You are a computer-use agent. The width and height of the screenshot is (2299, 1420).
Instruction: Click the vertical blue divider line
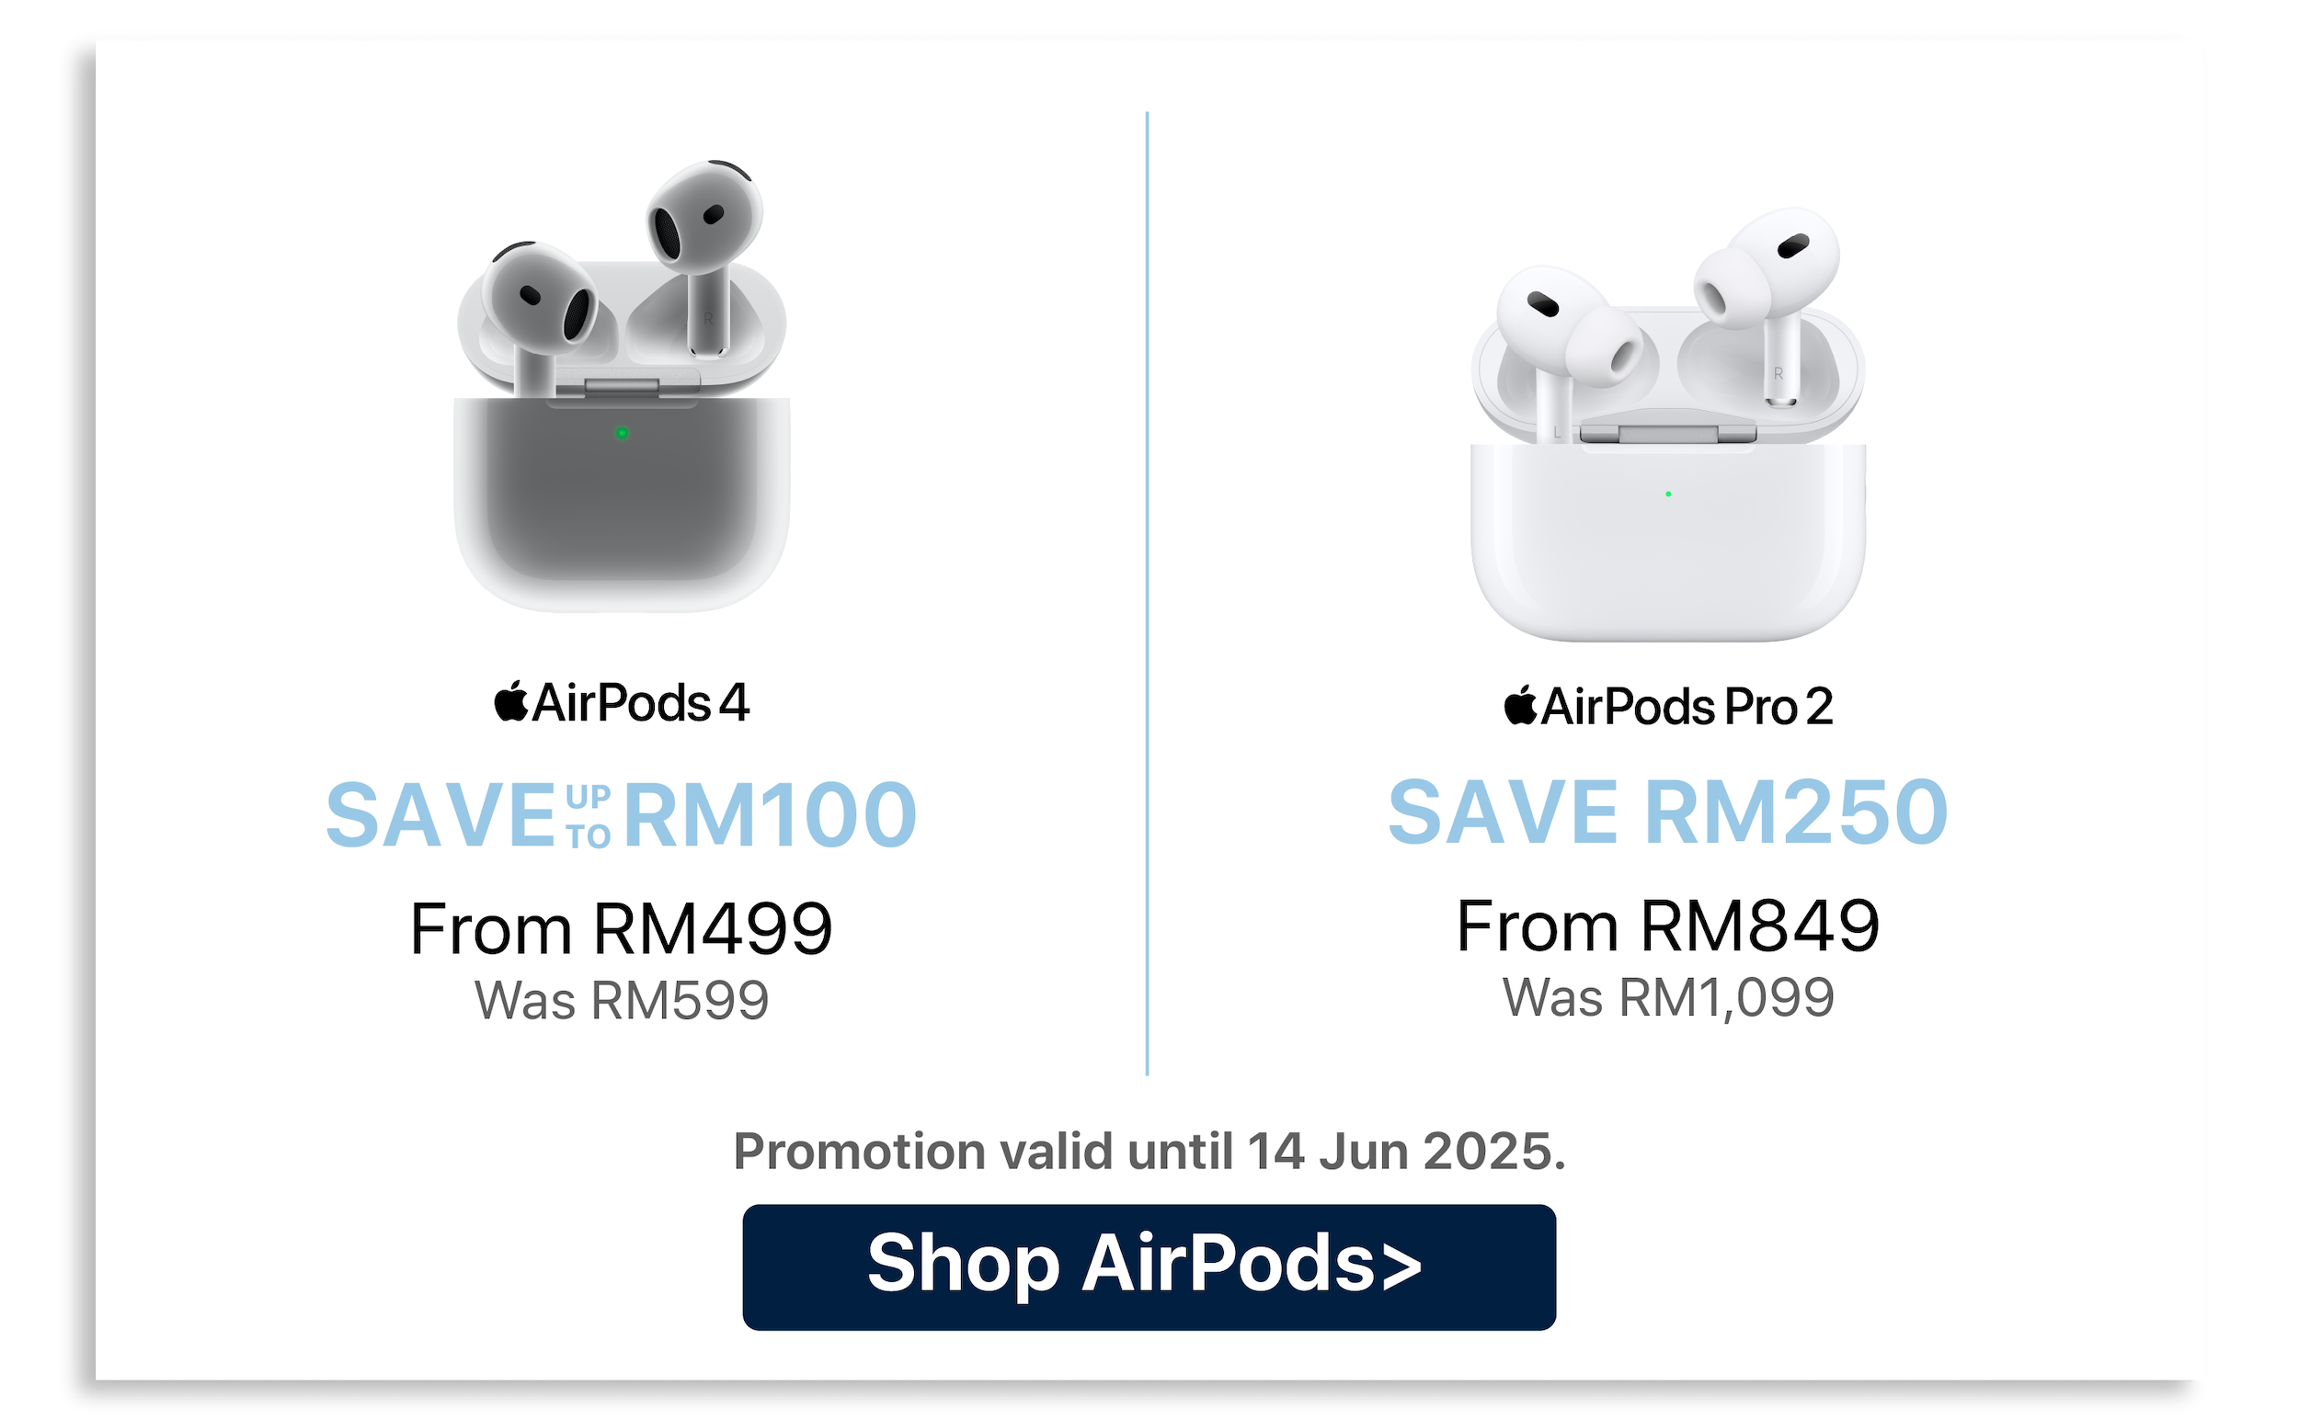point(1147,594)
